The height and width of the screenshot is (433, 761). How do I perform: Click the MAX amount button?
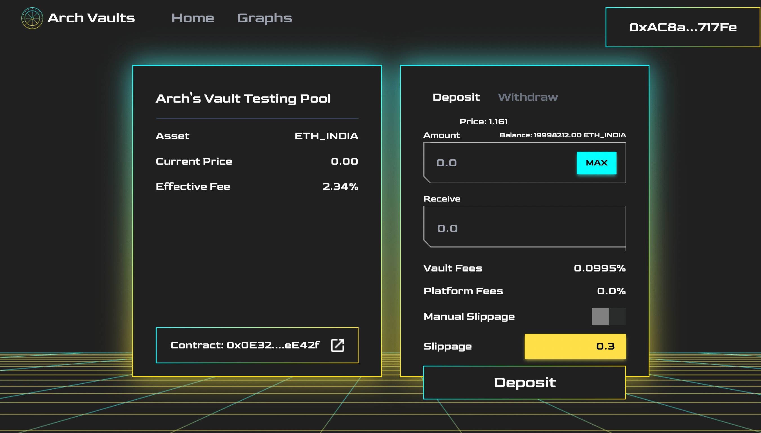(x=597, y=163)
